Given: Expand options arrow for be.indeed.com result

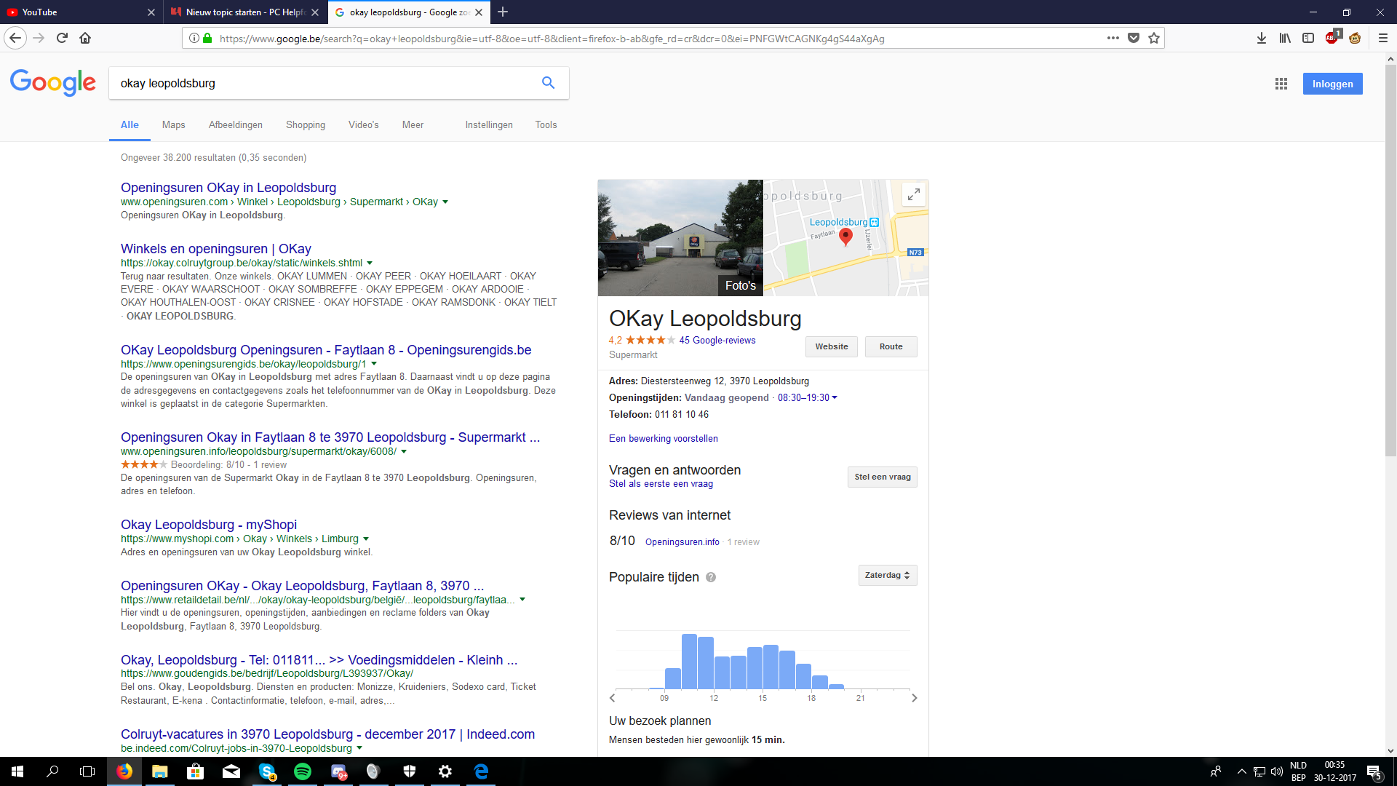Looking at the screenshot, I should pos(359,749).
